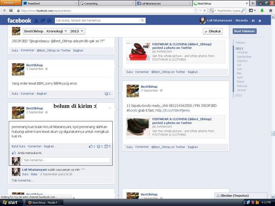Screen dimensions: 275x206
Task: Click the page identity lock icon in URL bar
Action: 18,11
